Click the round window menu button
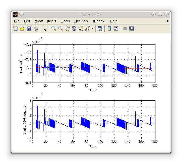Viewport: 182px width, 164px height. pos(22,14)
